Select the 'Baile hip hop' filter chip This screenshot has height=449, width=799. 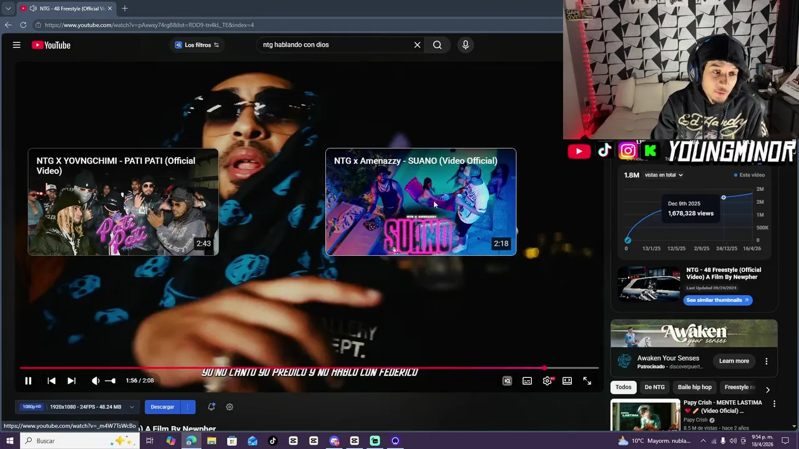[694, 387]
